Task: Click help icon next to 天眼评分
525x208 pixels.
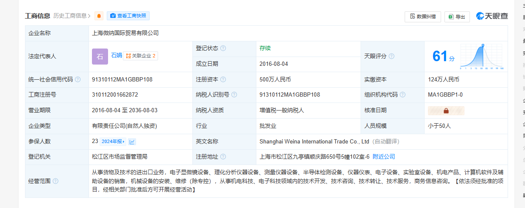Action: 392,56
